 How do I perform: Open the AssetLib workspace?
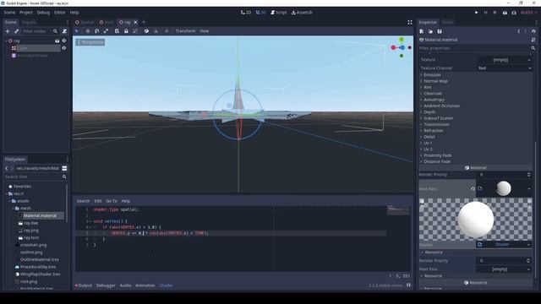coord(302,13)
